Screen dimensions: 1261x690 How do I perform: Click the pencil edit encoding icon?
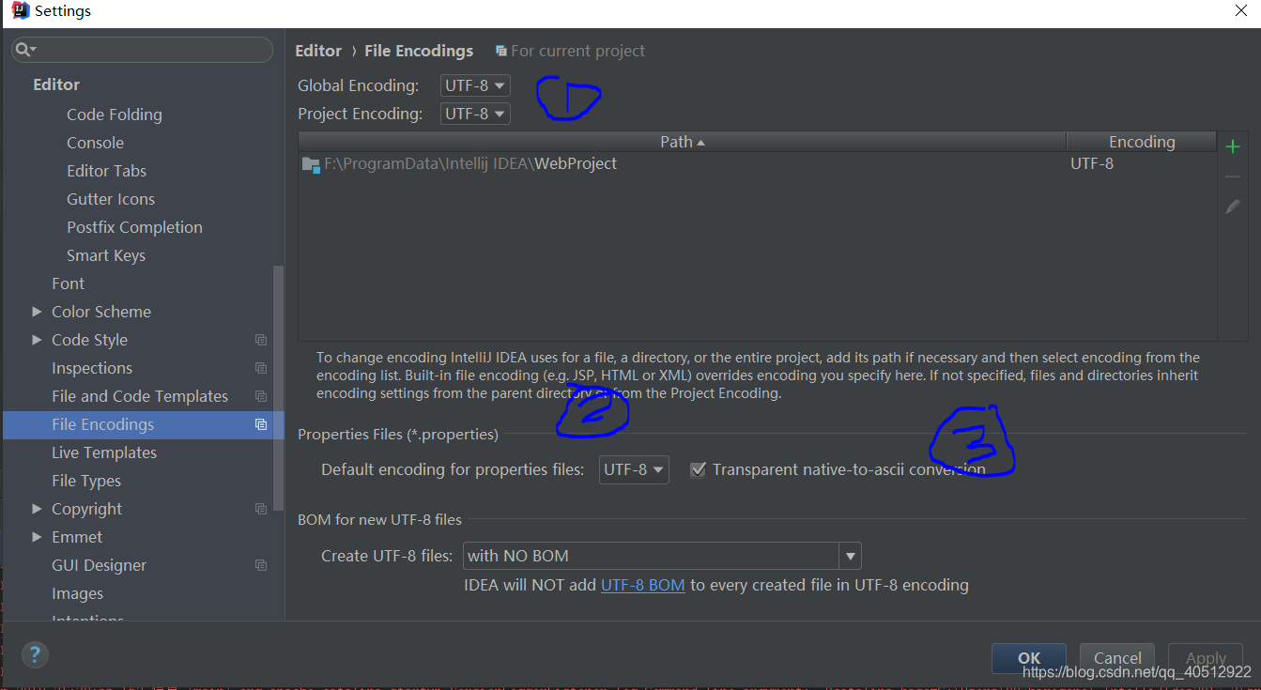[1233, 207]
